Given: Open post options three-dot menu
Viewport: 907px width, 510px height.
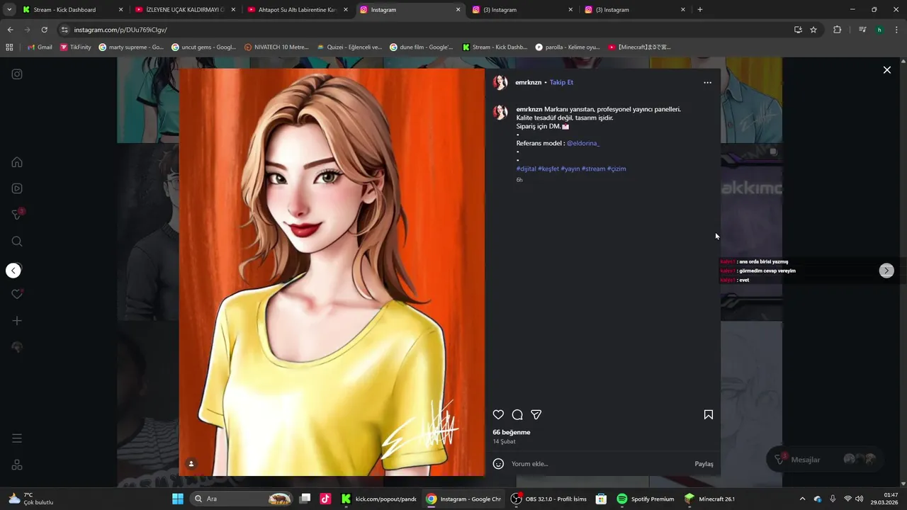Looking at the screenshot, I should click(707, 83).
